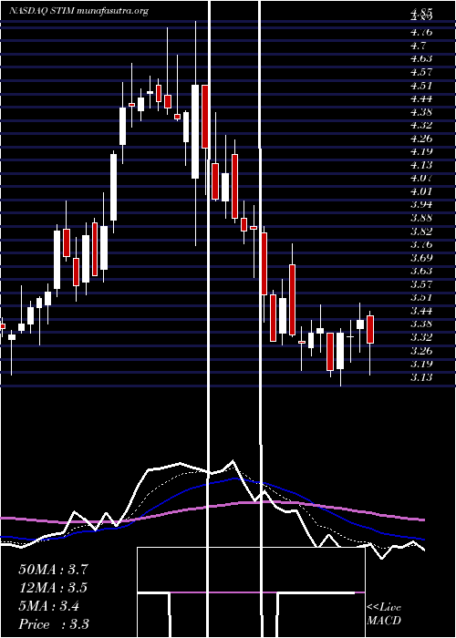Click the 3.44 price level label
Image resolution: width=456 pixels, height=638 pixels.
(421, 311)
